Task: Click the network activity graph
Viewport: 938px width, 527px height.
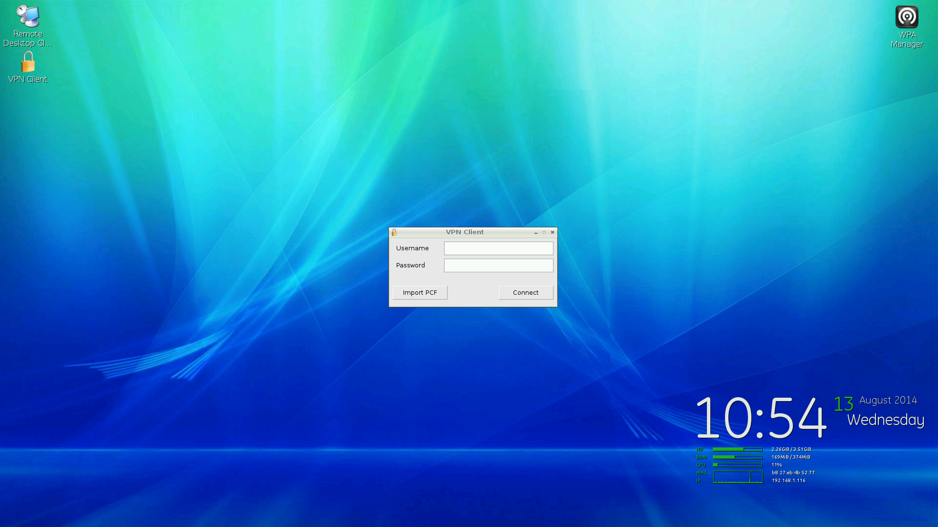Action: (x=738, y=477)
